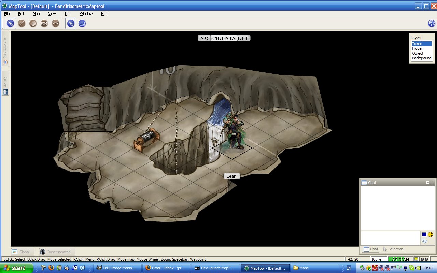
Task: Click the hammer icon in quick launch
Action: [x=43, y=268]
